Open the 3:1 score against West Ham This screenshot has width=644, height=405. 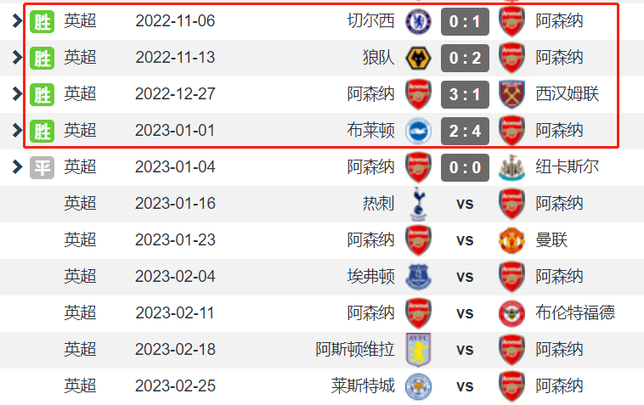[x=465, y=94]
